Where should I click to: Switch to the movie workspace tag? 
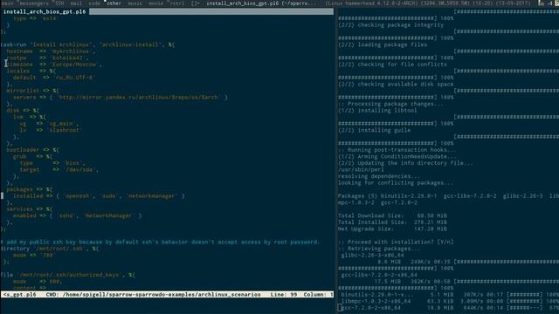click(x=155, y=3)
